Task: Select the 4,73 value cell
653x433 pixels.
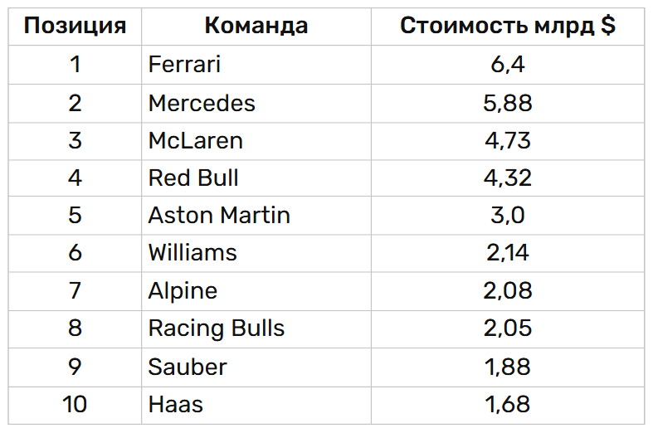Action: pyautogui.click(x=507, y=140)
